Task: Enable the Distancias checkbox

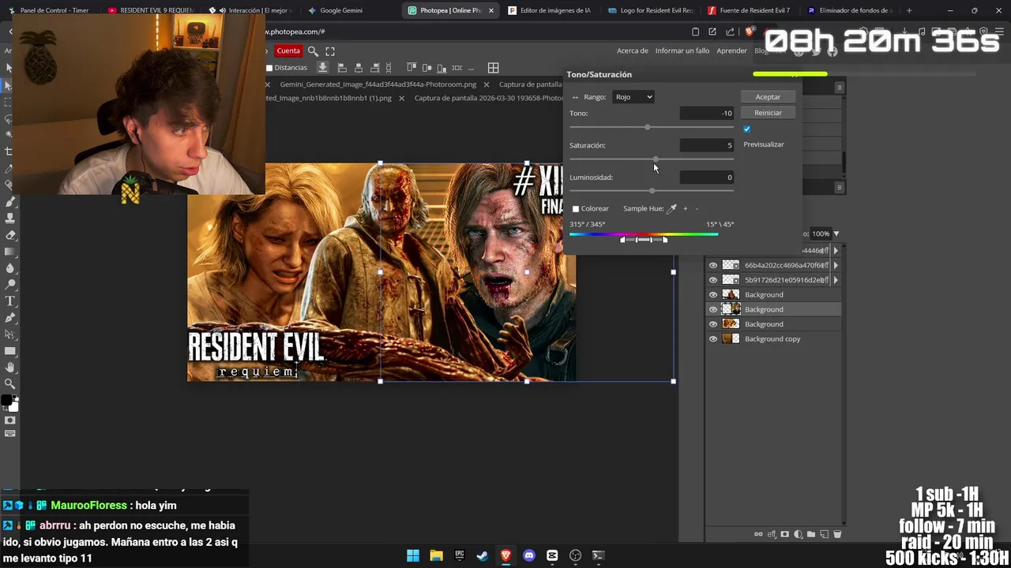Action: pyautogui.click(x=269, y=68)
